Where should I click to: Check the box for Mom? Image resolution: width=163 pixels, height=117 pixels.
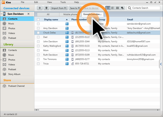coord(38,50)
